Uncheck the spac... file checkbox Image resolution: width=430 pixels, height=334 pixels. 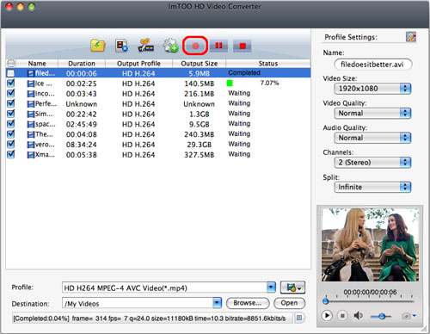pyautogui.click(x=10, y=124)
